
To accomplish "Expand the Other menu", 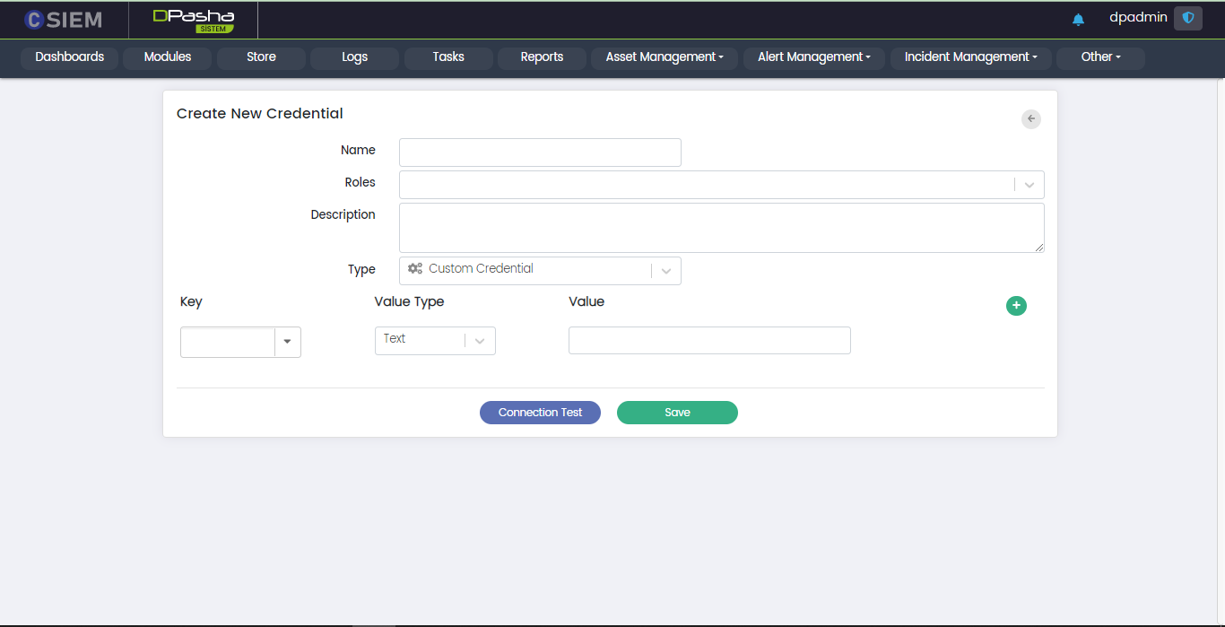I will coord(1100,57).
